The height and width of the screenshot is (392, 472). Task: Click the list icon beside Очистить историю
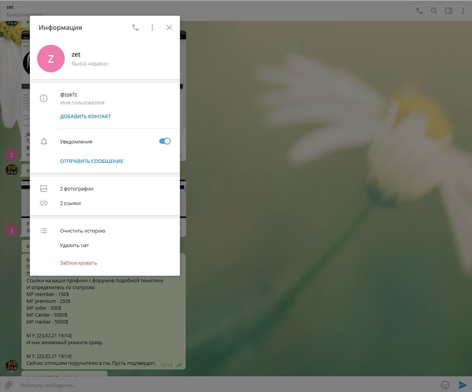tap(44, 231)
